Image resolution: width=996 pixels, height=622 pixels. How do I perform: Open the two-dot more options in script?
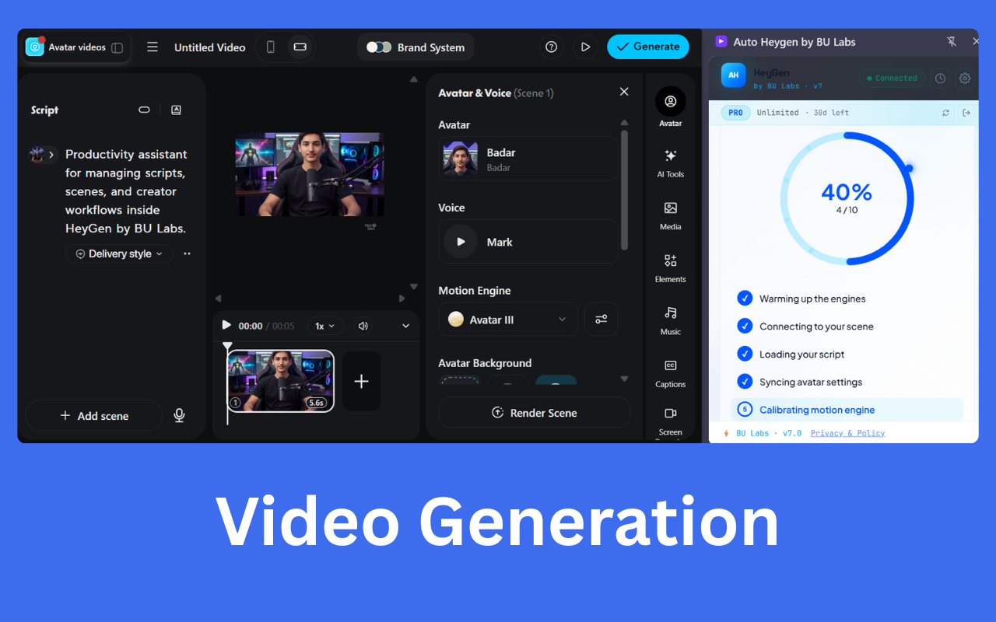tap(187, 253)
